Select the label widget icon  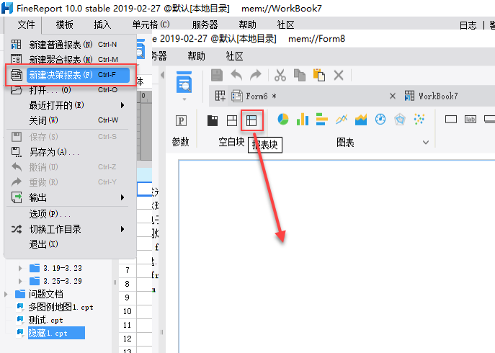pos(471,120)
